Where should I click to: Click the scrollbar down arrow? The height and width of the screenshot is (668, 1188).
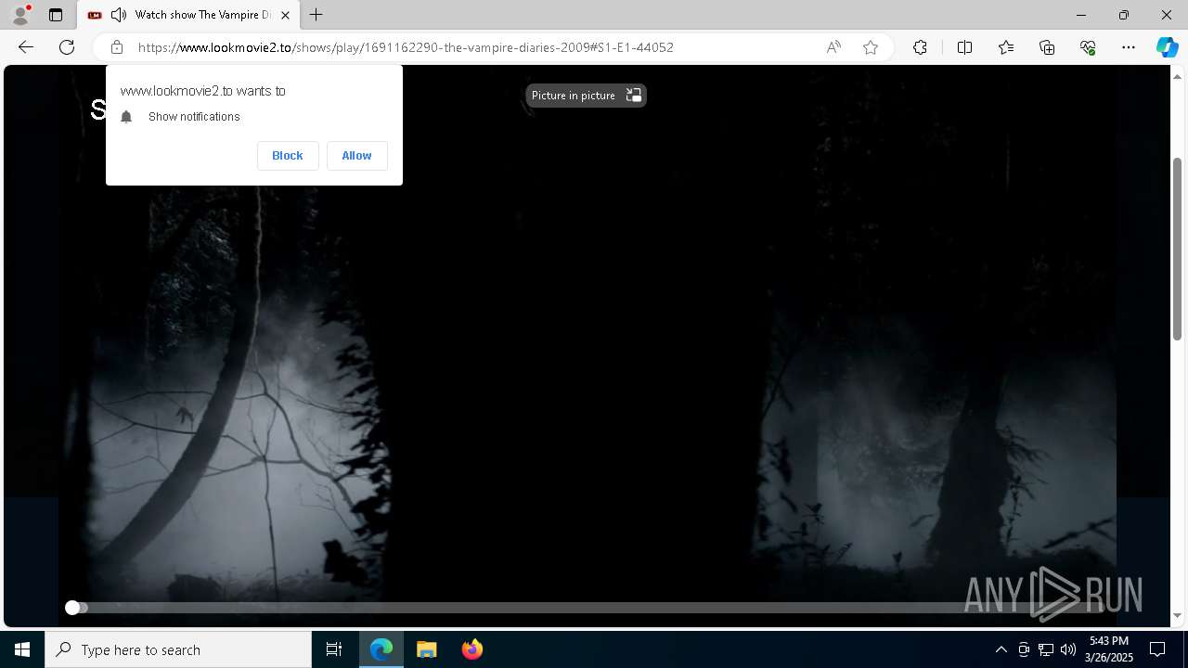point(1178,616)
